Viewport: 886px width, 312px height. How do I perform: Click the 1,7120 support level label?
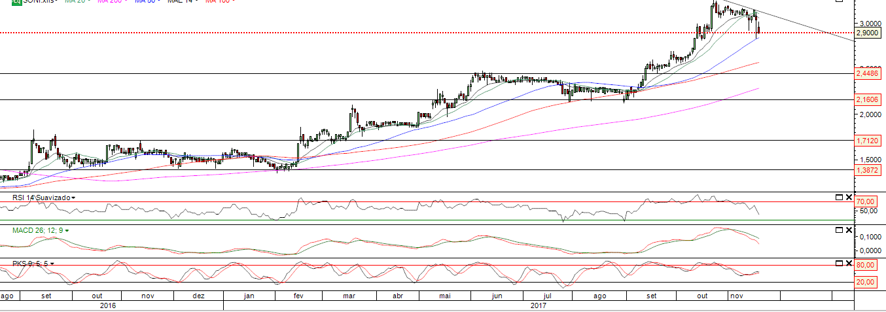(869, 140)
